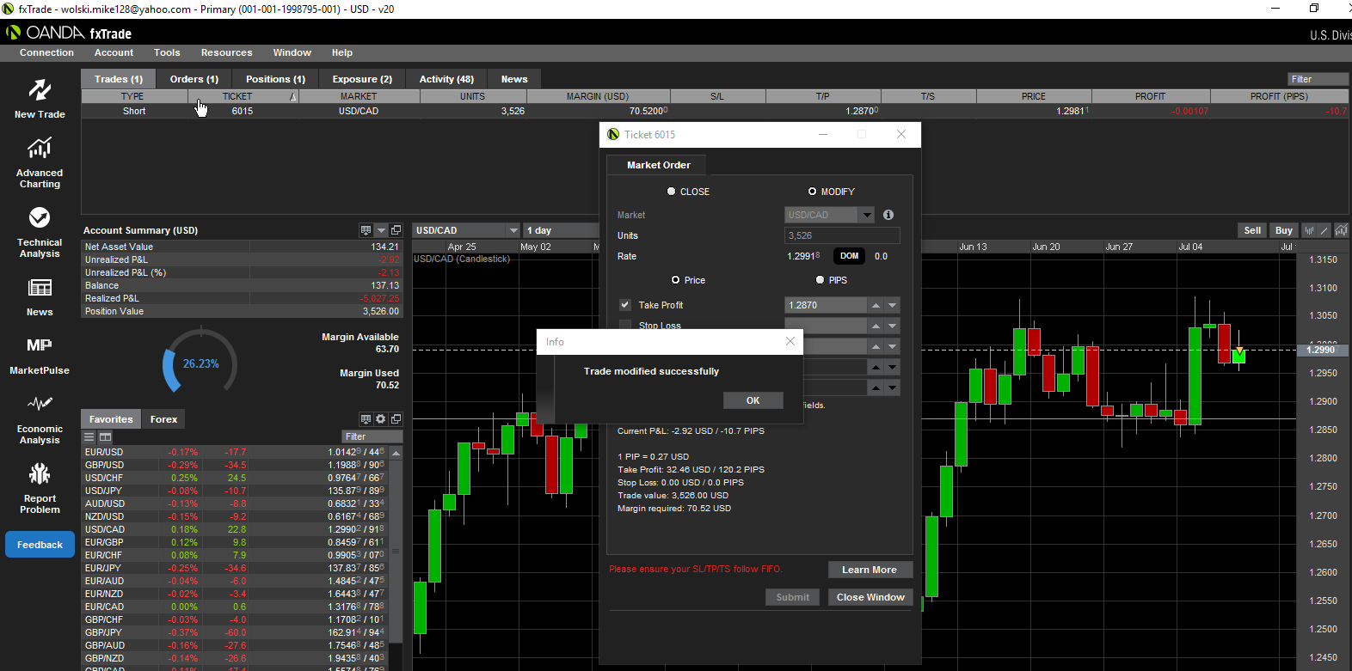The image size is (1352, 671).
Task: Click the Learn More button
Action: point(869,570)
